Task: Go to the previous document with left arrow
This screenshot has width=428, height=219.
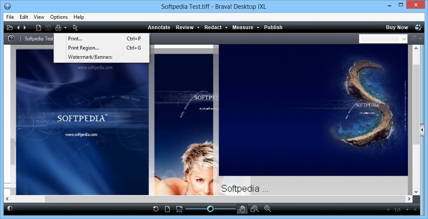Action: click(18, 27)
